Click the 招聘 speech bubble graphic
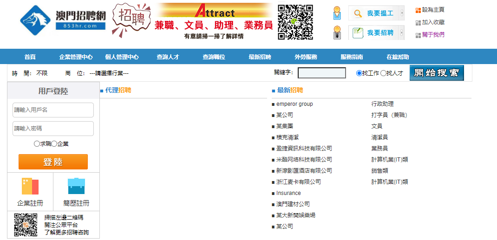This screenshot has width=497, height=240. pos(131,20)
